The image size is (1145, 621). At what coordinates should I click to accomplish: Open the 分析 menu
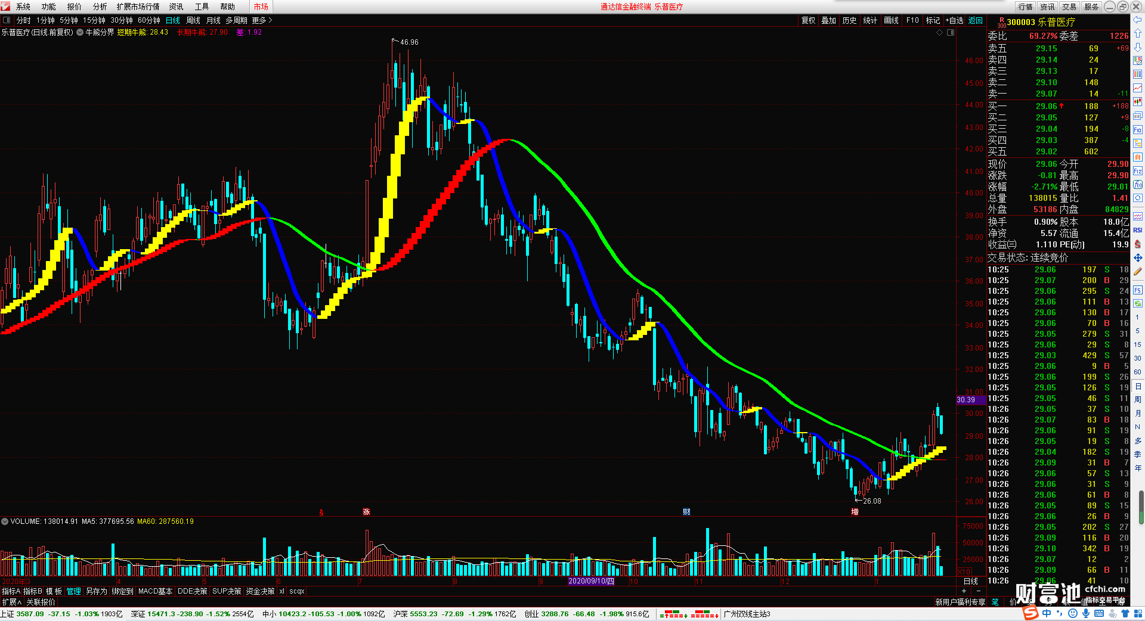click(x=100, y=7)
